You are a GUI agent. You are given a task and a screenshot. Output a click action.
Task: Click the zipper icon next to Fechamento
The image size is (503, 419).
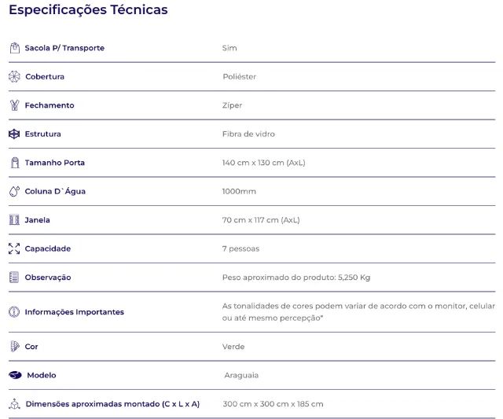tap(14, 105)
